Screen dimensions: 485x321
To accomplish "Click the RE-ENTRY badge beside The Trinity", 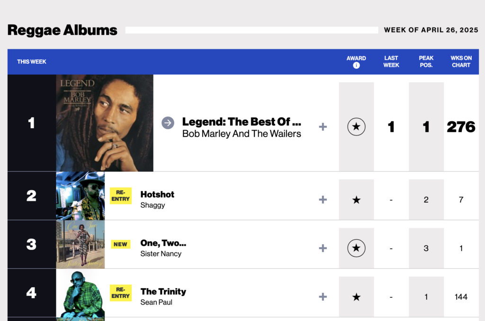I will [120, 293].
